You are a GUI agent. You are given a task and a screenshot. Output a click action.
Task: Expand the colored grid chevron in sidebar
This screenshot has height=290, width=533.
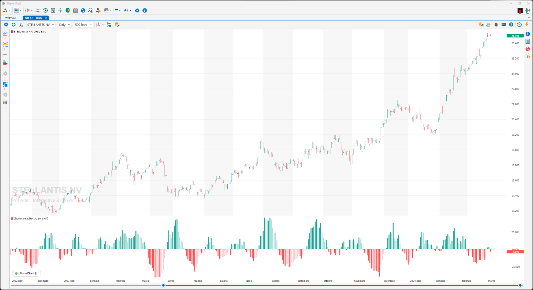coord(5,108)
